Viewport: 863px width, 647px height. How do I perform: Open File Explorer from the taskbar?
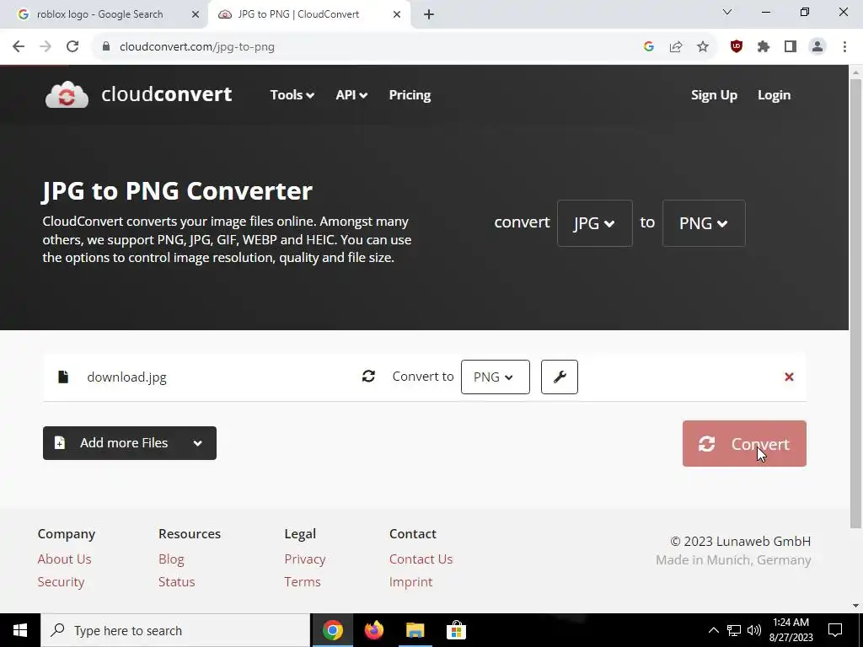coord(415,630)
